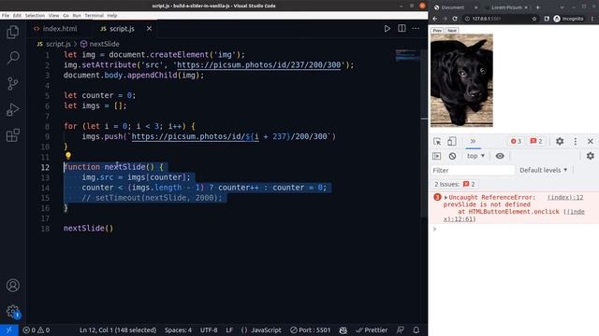The width and height of the screenshot is (599, 336).
Task: Open the Default levels dropdown
Action: 543,170
